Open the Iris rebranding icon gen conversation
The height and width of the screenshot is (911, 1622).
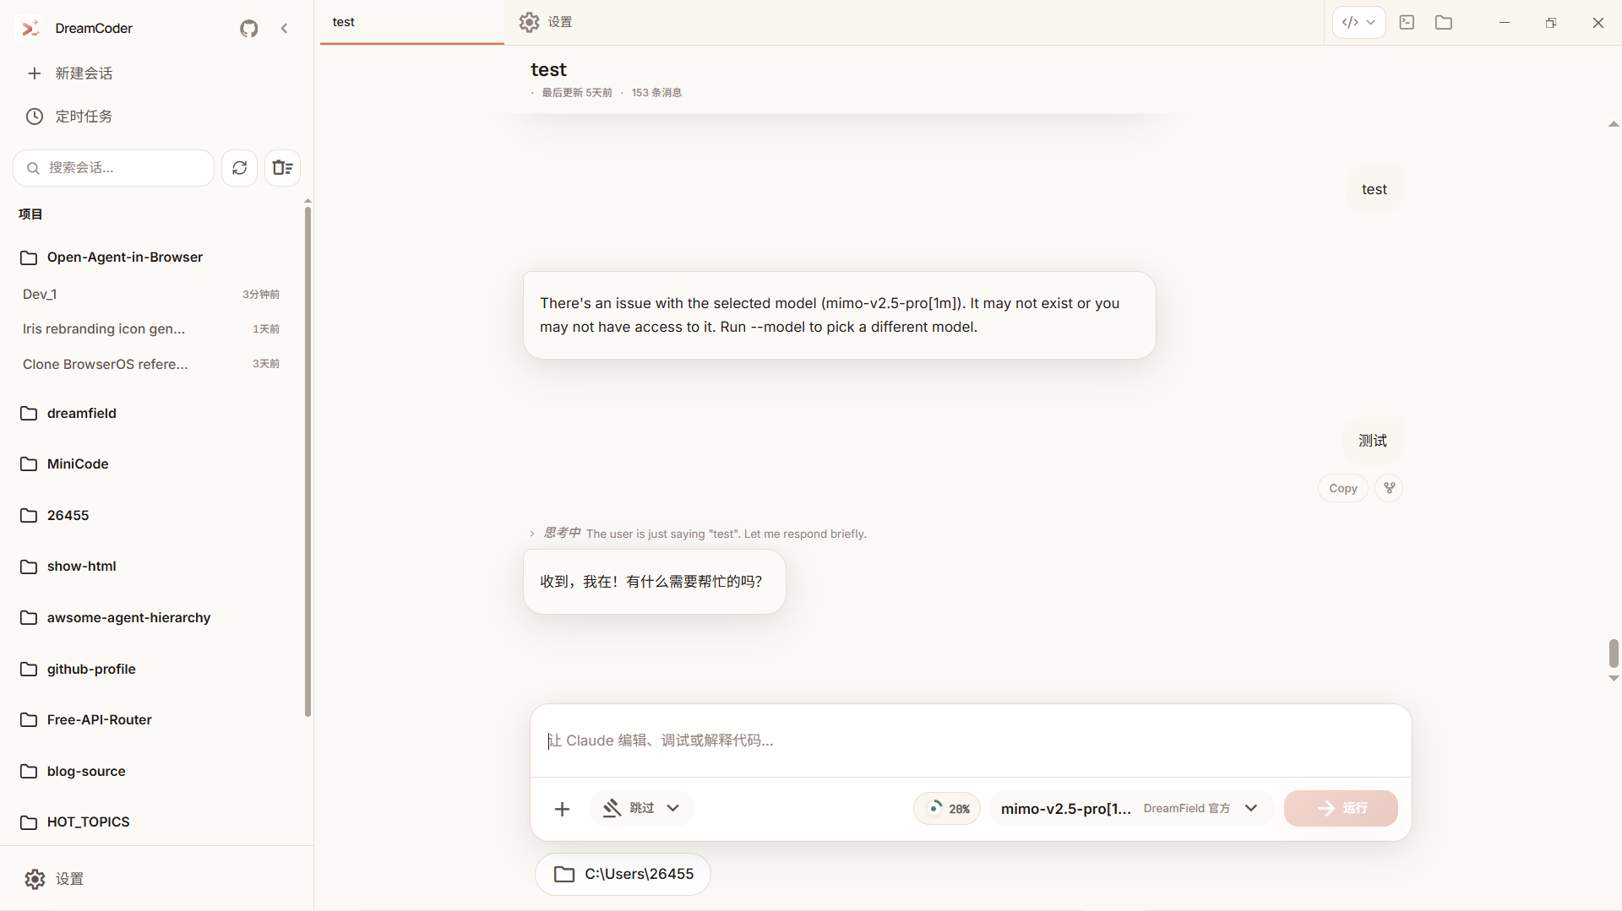point(152,329)
